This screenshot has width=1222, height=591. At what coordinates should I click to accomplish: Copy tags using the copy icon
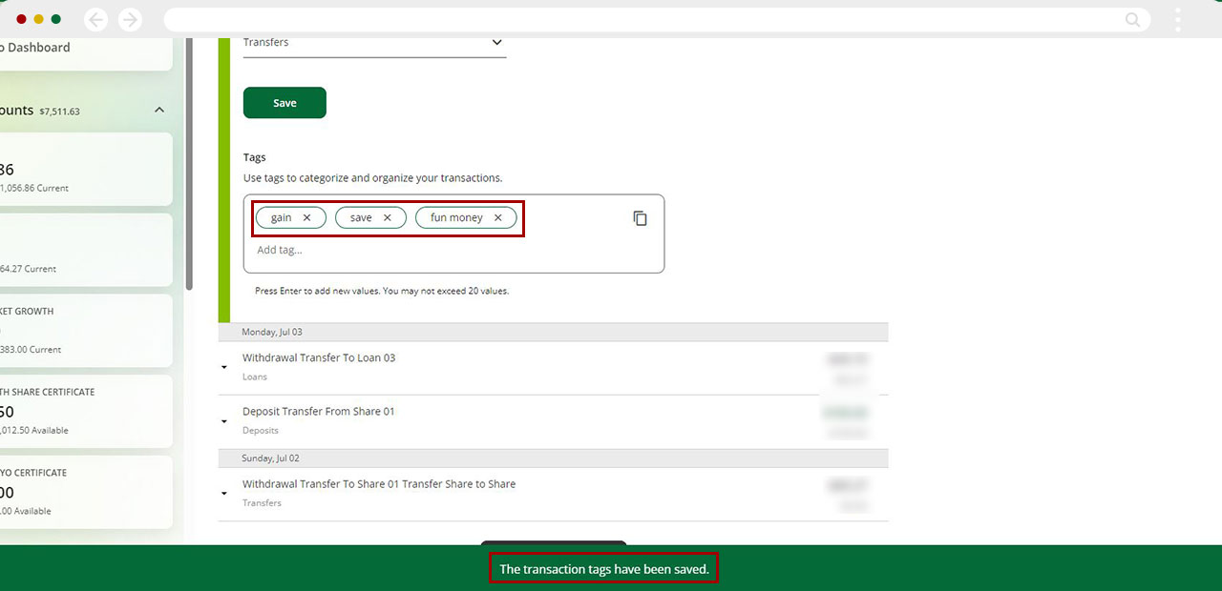[640, 218]
